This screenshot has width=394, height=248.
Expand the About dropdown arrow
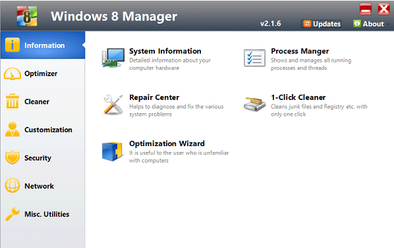coord(388,24)
